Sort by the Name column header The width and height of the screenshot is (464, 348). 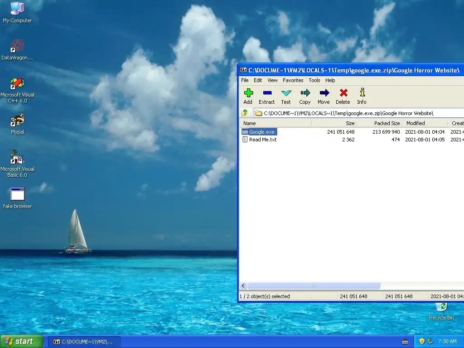(275, 123)
